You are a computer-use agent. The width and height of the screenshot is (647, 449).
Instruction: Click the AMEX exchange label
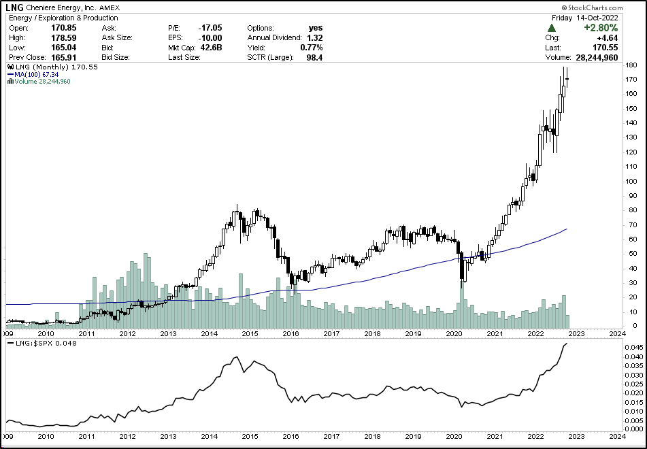point(110,8)
